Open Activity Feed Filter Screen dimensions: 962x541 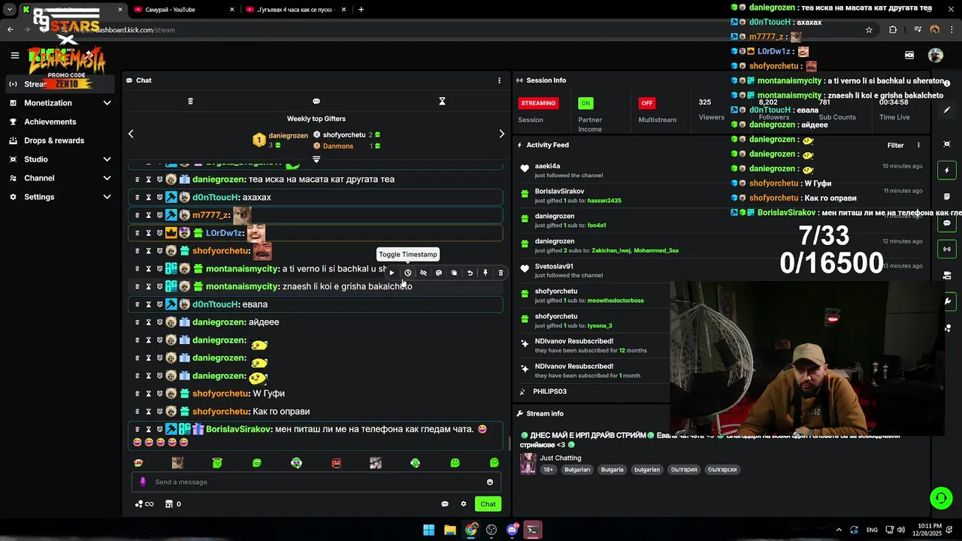click(895, 145)
